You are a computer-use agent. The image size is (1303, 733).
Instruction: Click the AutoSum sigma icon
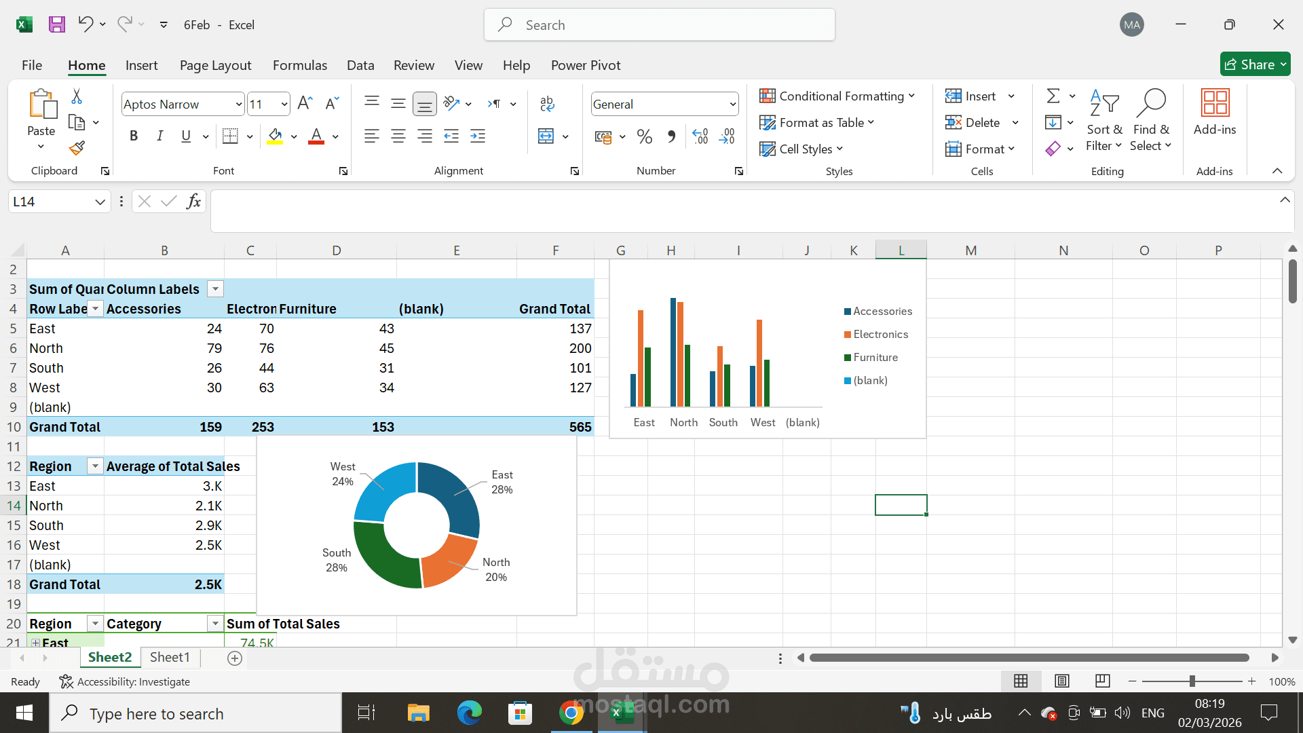(x=1053, y=96)
